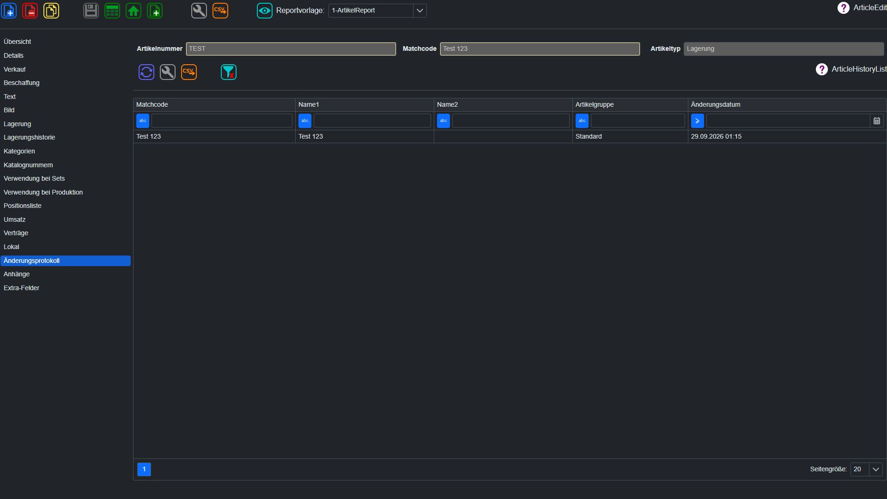Switch to the Lagerungshistorie section
Screen dimensions: 887x499
(x=30, y=137)
